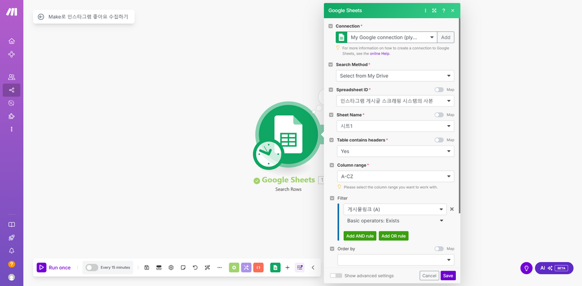Image resolution: width=582 pixels, height=286 pixels.
Task: Collapse the Filter field checkbox arrow
Action: [x=332, y=198]
